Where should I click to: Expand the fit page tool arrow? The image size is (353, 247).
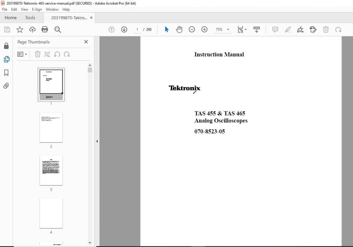click(245, 29)
